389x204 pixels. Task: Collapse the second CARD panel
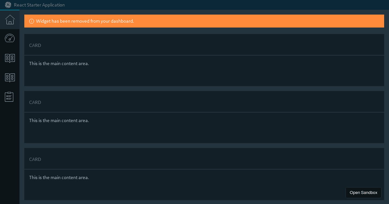35,102
